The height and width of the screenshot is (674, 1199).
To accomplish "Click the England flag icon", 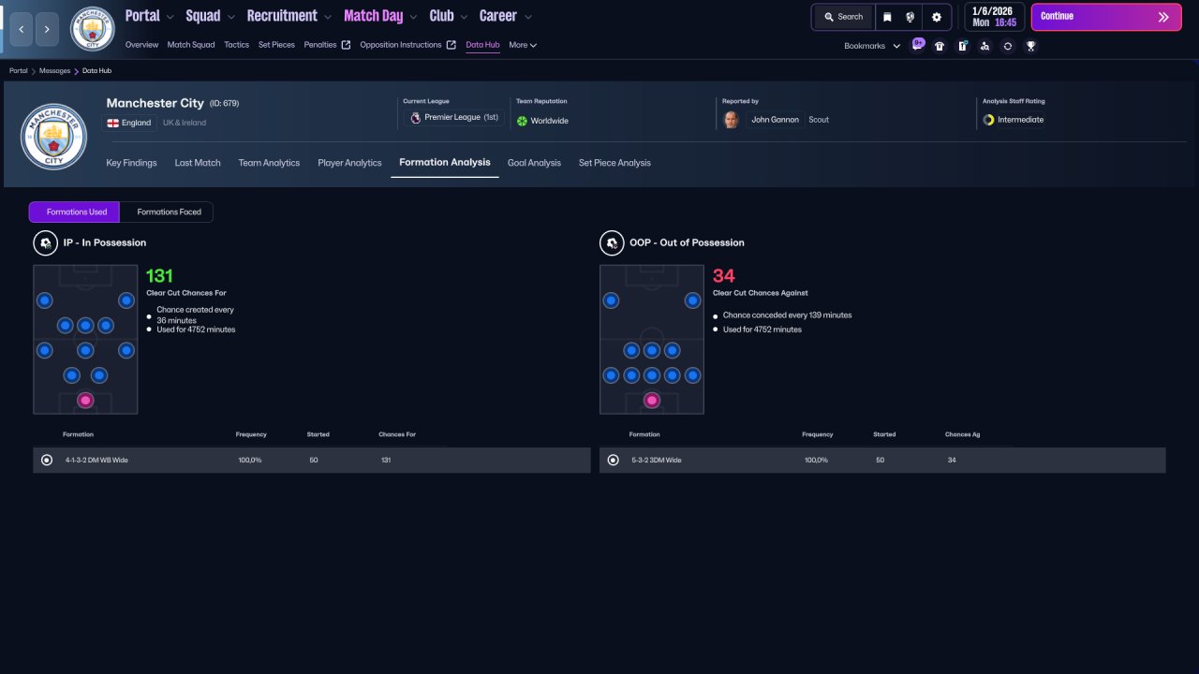I will pyautogui.click(x=112, y=123).
